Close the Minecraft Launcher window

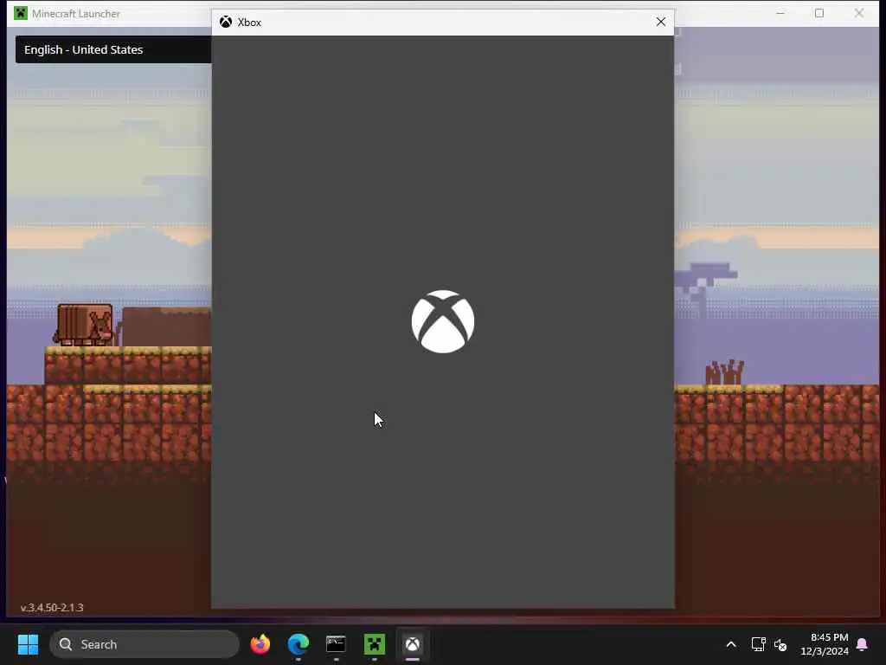[x=859, y=13]
